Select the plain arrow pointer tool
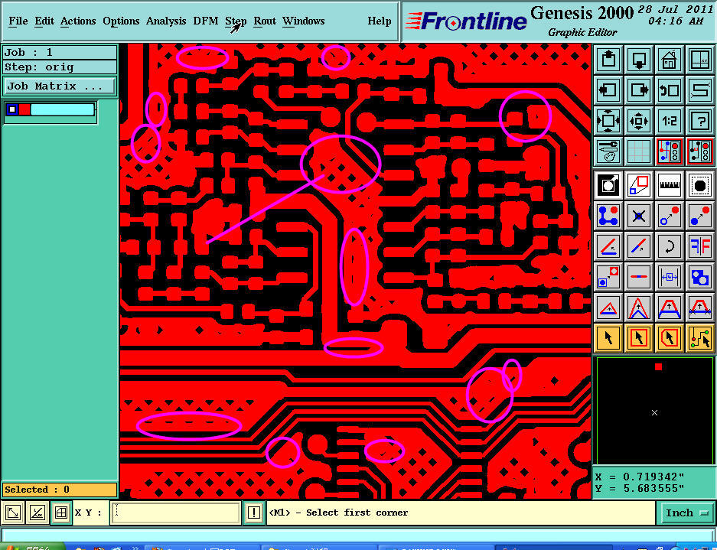 [608, 338]
